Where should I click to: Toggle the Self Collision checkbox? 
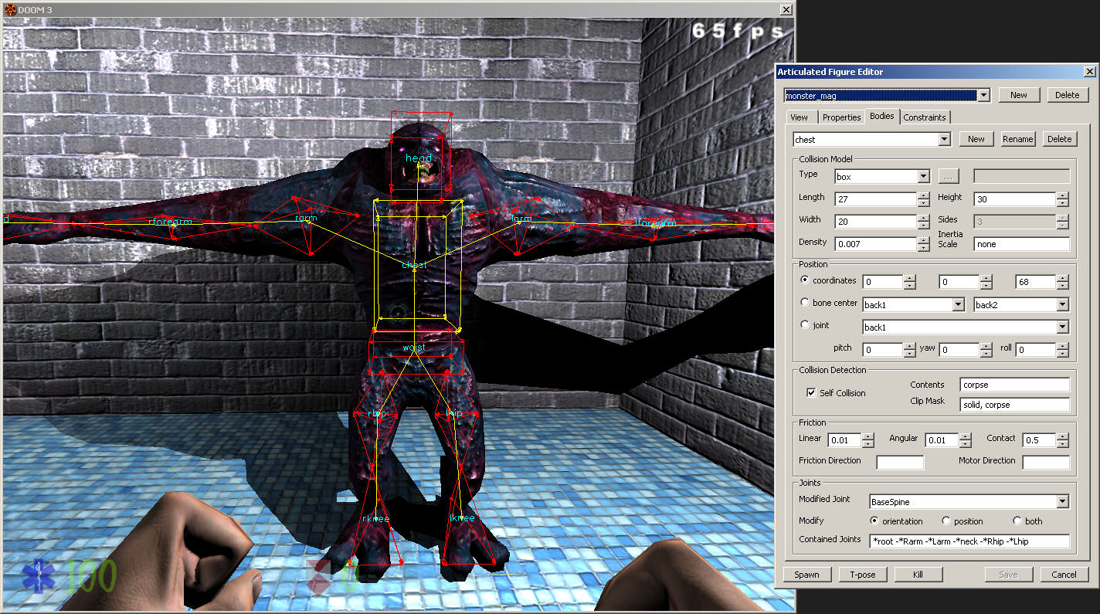(x=811, y=393)
